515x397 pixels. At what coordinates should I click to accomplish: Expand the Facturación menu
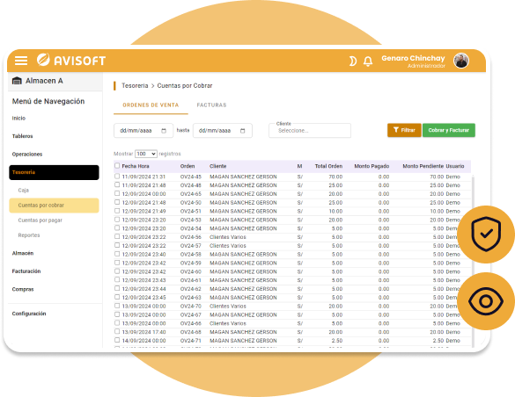click(x=26, y=271)
